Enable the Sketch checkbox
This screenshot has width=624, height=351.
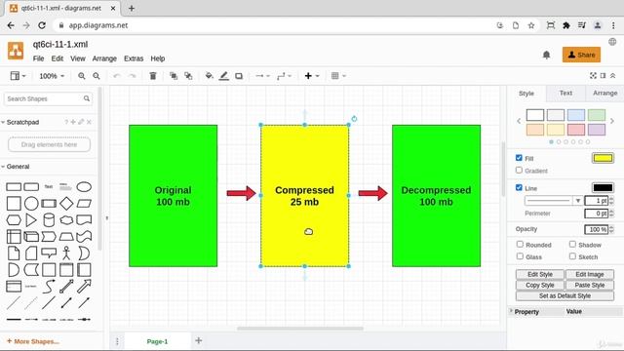[572, 256]
